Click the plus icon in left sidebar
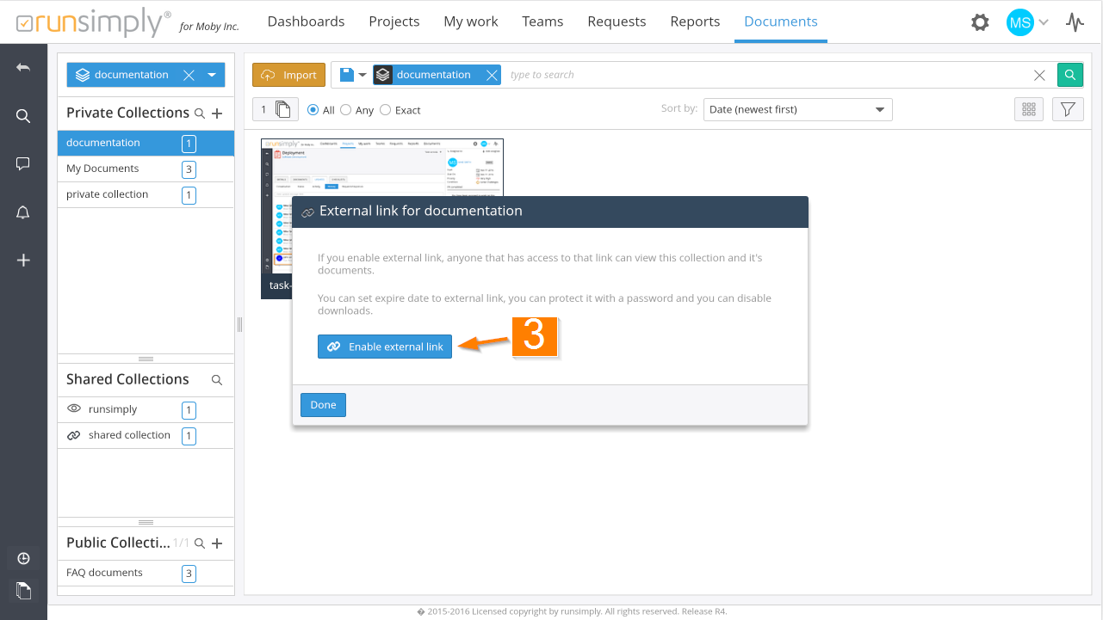Viewport: 1103px width, 620px height. point(23,260)
